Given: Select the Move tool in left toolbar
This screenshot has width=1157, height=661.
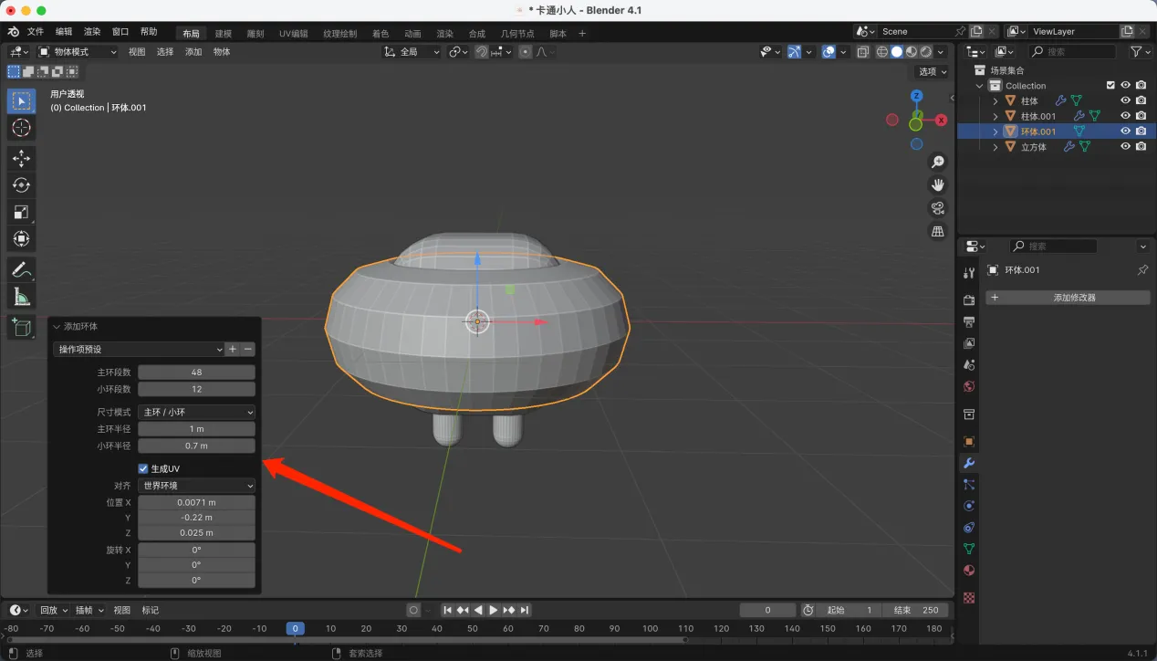Looking at the screenshot, I should pyautogui.click(x=21, y=158).
